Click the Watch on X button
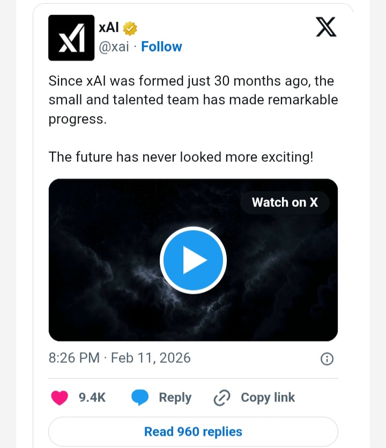 pyautogui.click(x=285, y=203)
